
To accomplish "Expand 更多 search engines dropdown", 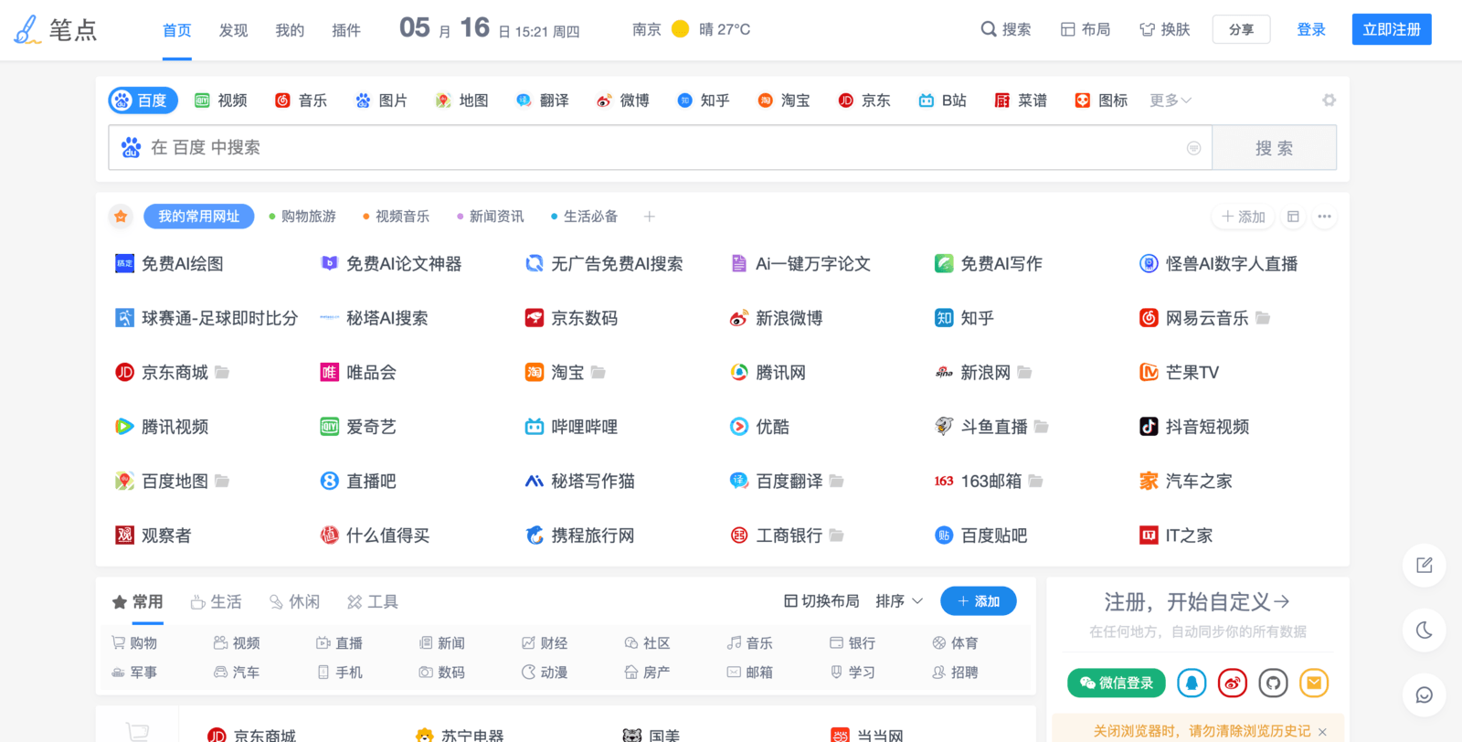I will 1171,101.
